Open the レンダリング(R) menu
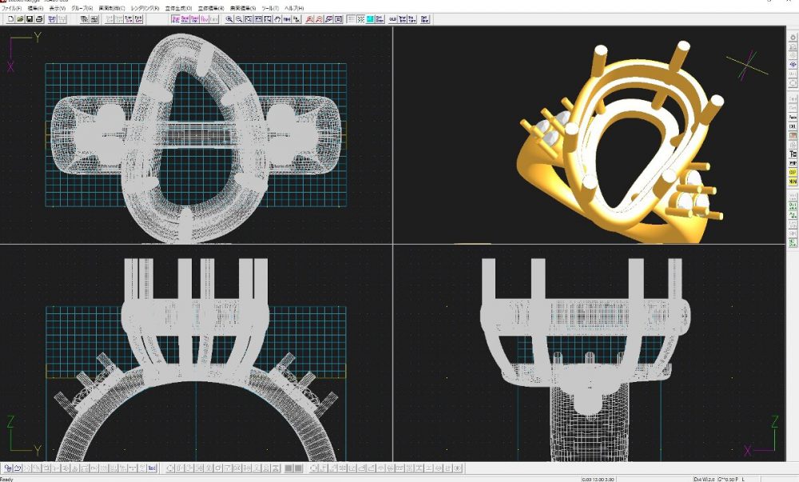 (145, 8)
